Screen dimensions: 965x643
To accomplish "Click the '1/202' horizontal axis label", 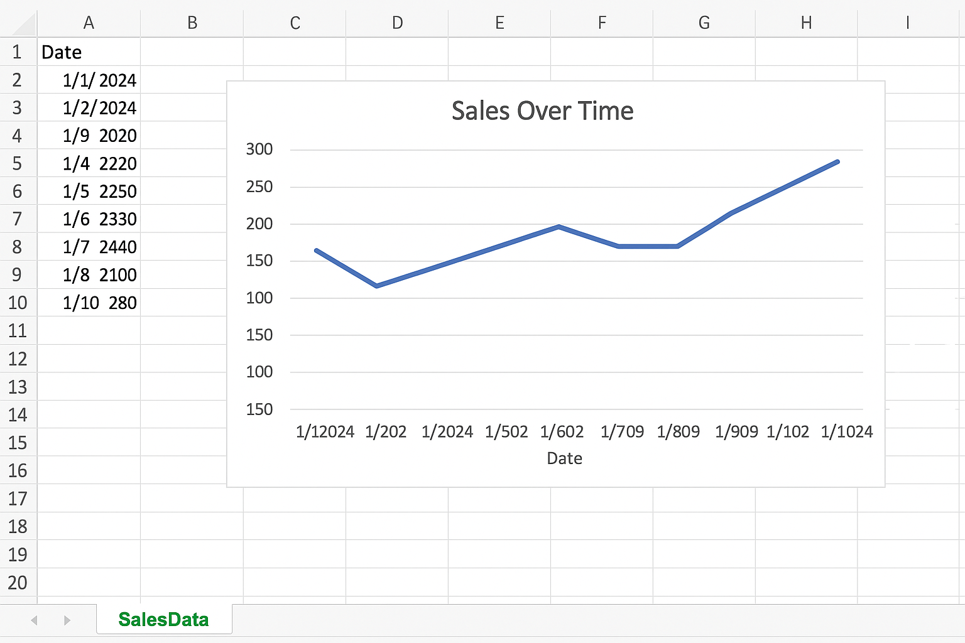I will pos(386,431).
